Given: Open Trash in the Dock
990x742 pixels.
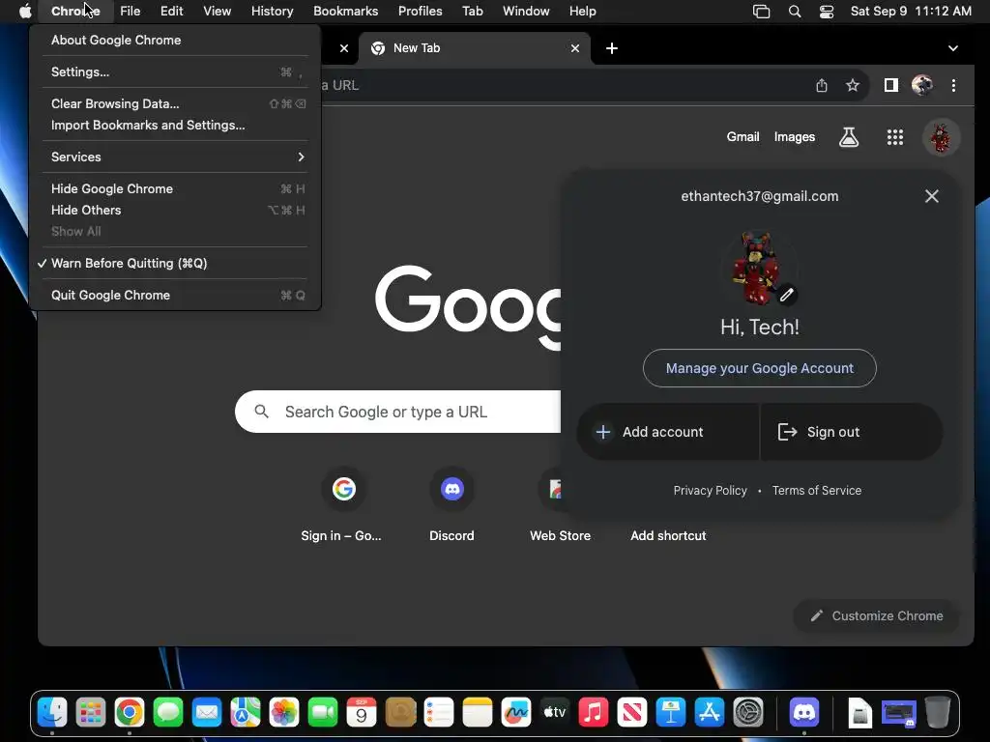Looking at the screenshot, I should pyautogui.click(x=938, y=713).
